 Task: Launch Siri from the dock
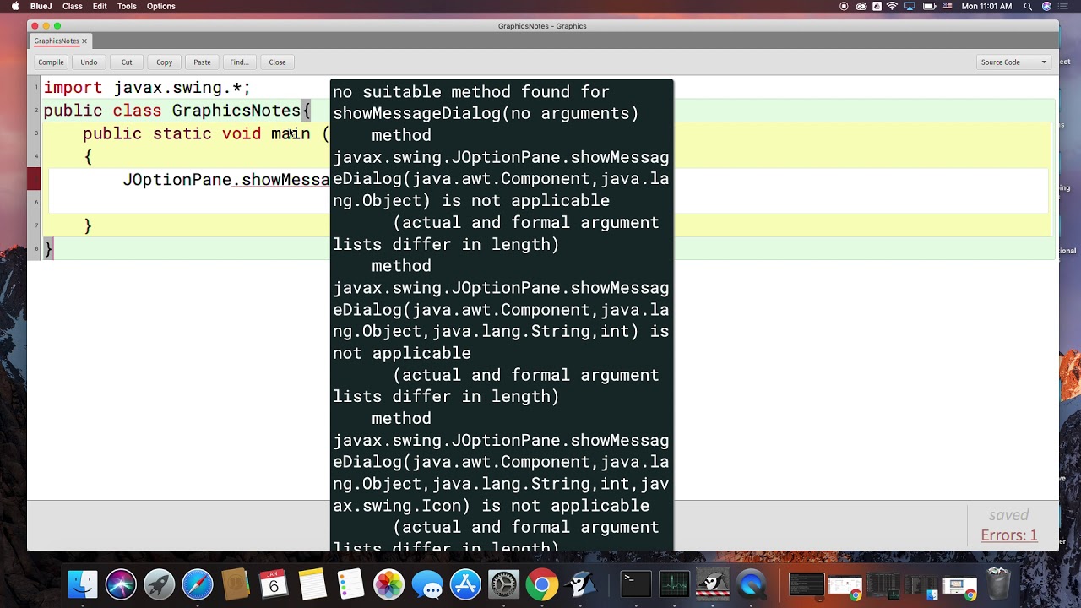(x=121, y=584)
